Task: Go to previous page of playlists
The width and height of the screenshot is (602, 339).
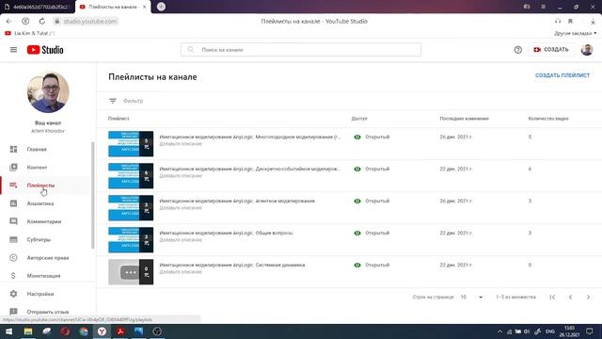Action: [570, 298]
